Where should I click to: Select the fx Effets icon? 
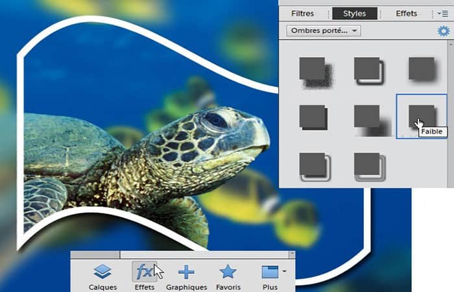pyautogui.click(x=145, y=272)
